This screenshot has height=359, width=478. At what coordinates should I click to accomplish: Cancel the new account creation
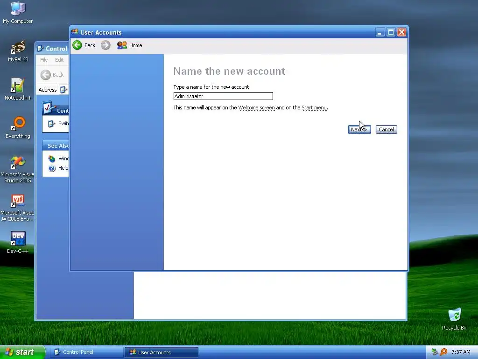[x=386, y=129]
